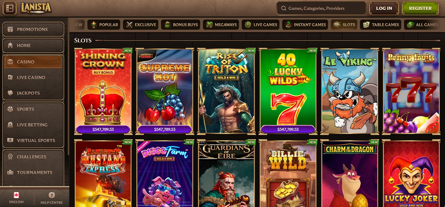Viewport: 445px width, 207px height.
Task: Click the Register button
Action: point(420,8)
